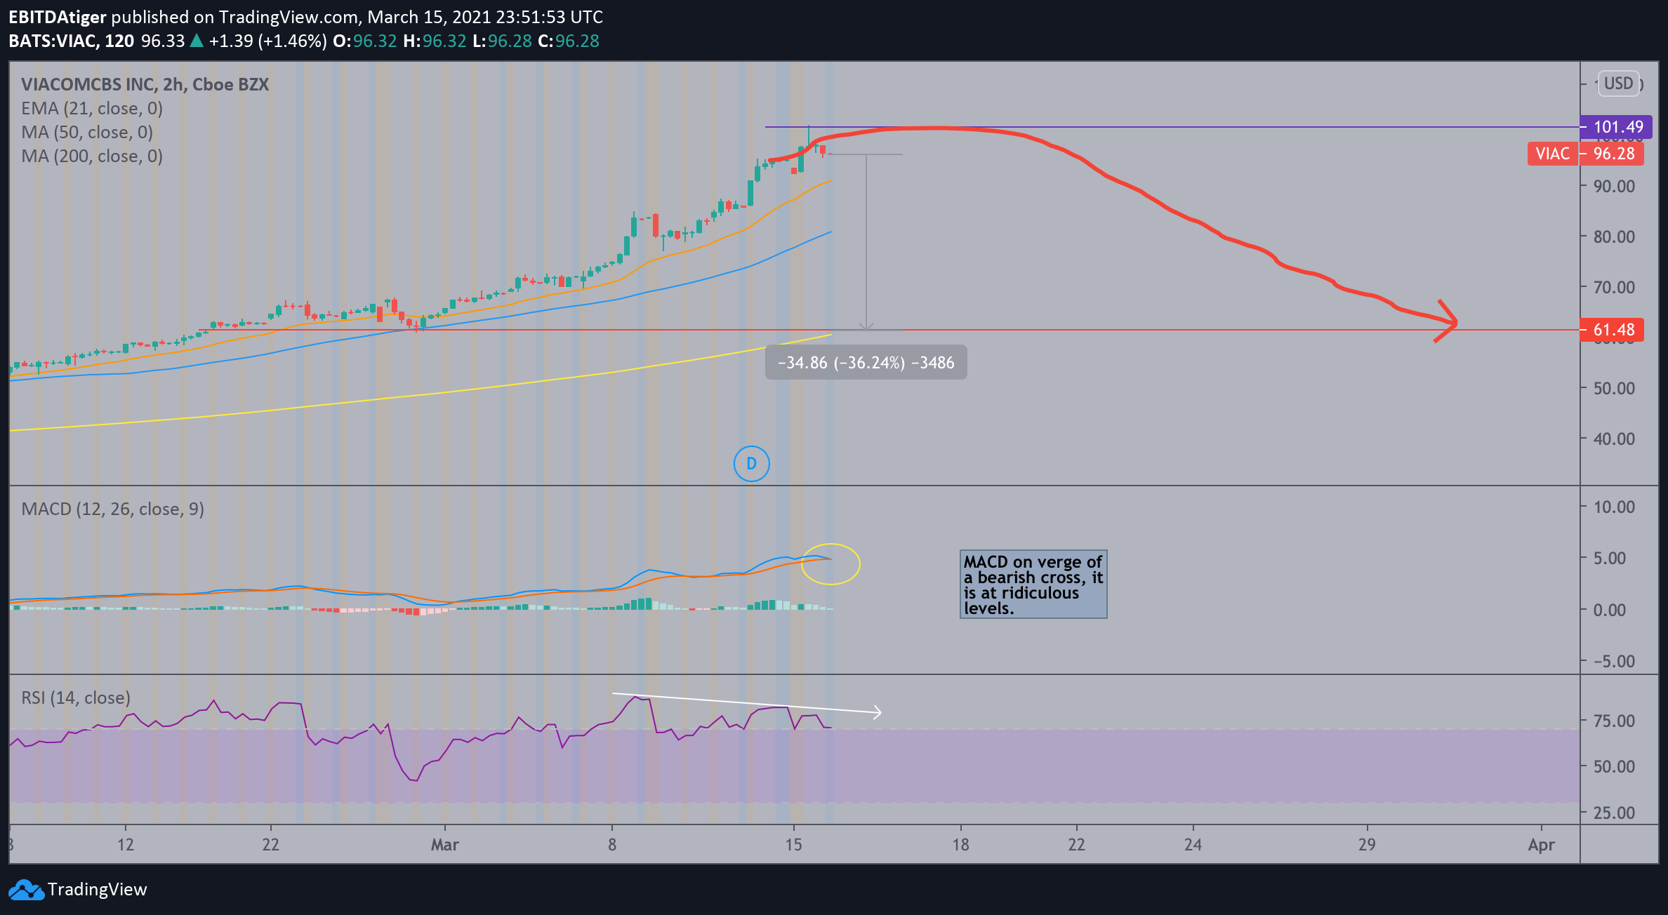Click the 90.00 price axis label
Screen dimensions: 1668x915
pos(1614,187)
